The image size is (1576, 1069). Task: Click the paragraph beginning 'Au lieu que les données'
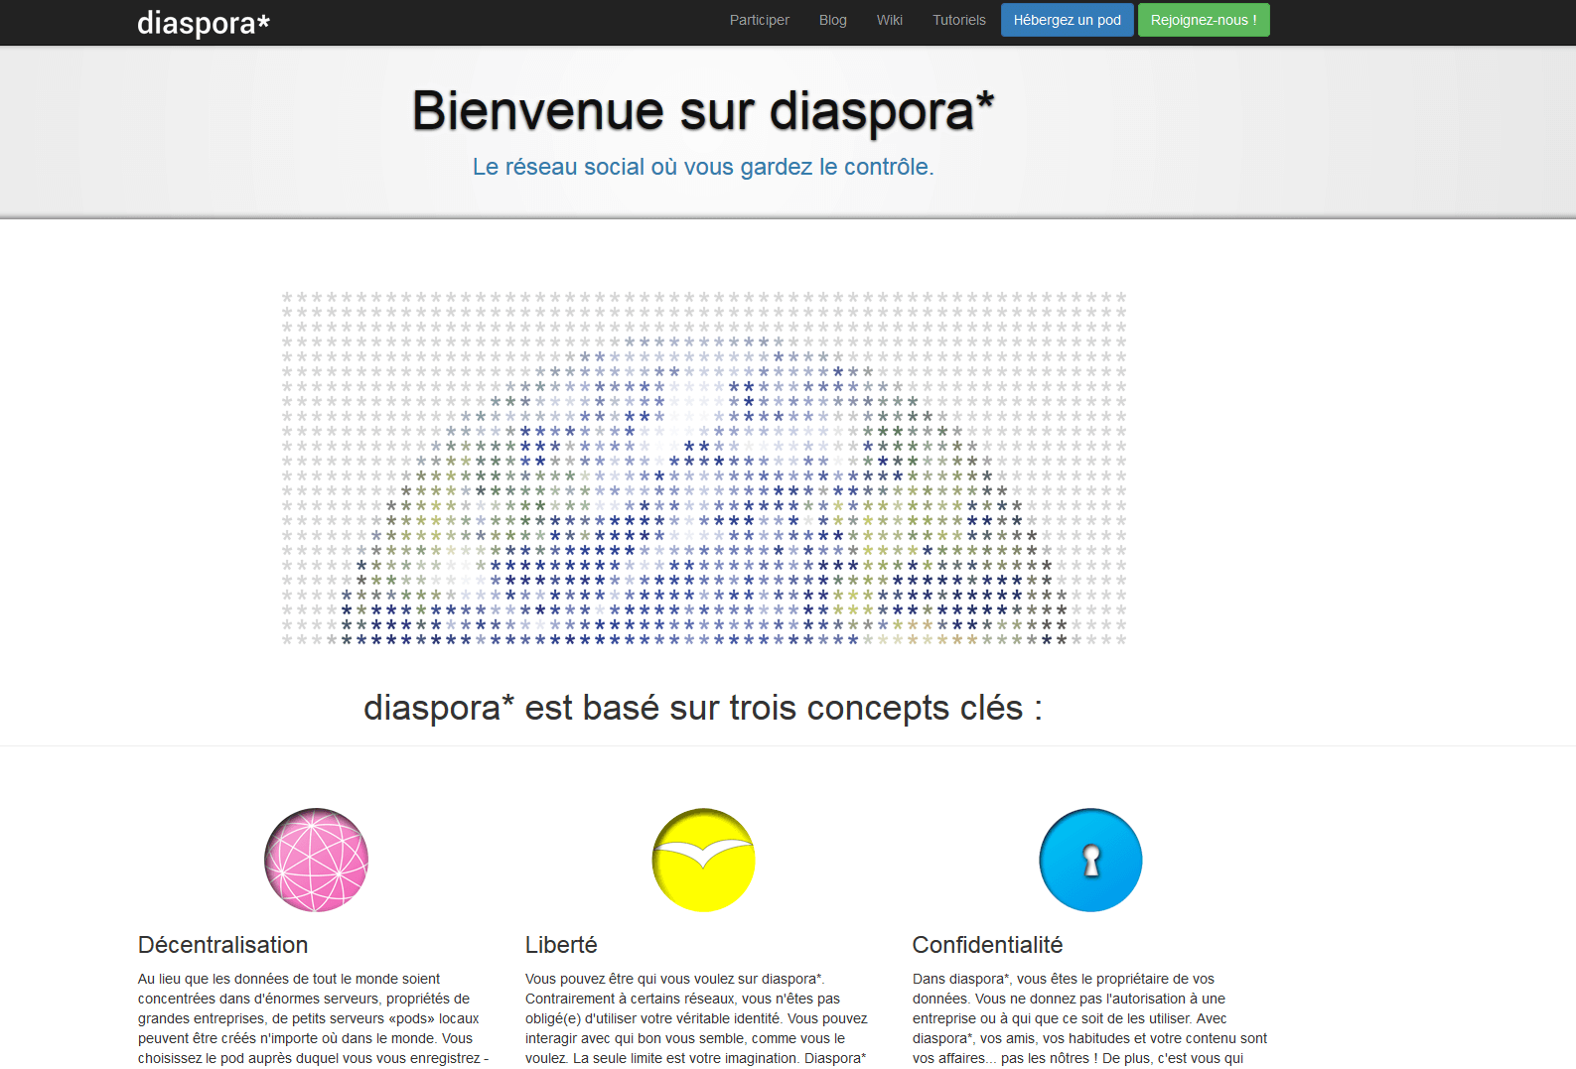pyautogui.click(x=316, y=1019)
